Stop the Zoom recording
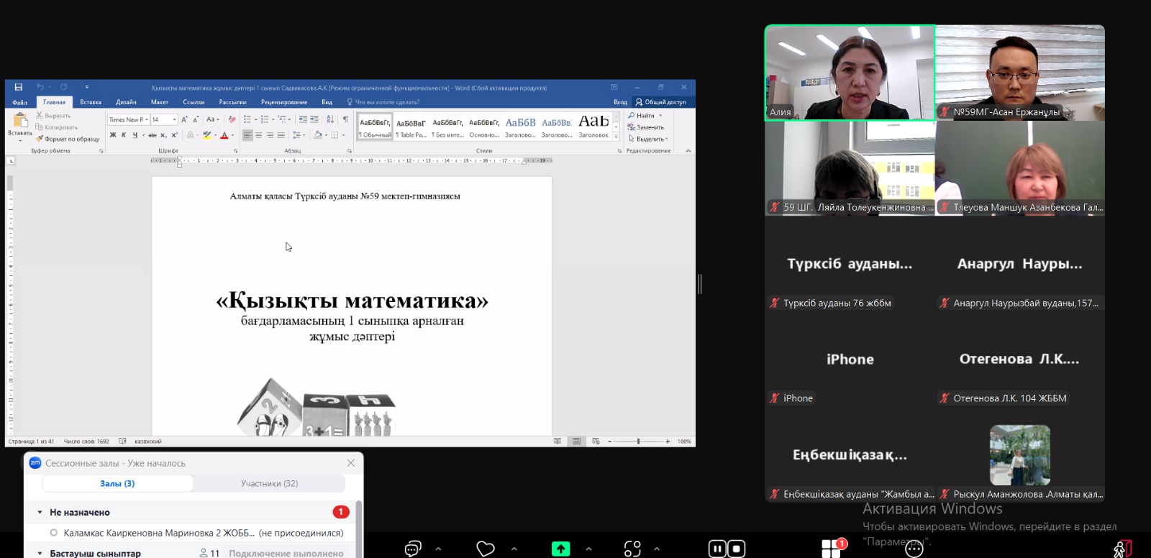Image resolution: width=1151 pixels, height=558 pixels. pyautogui.click(x=736, y=549)
